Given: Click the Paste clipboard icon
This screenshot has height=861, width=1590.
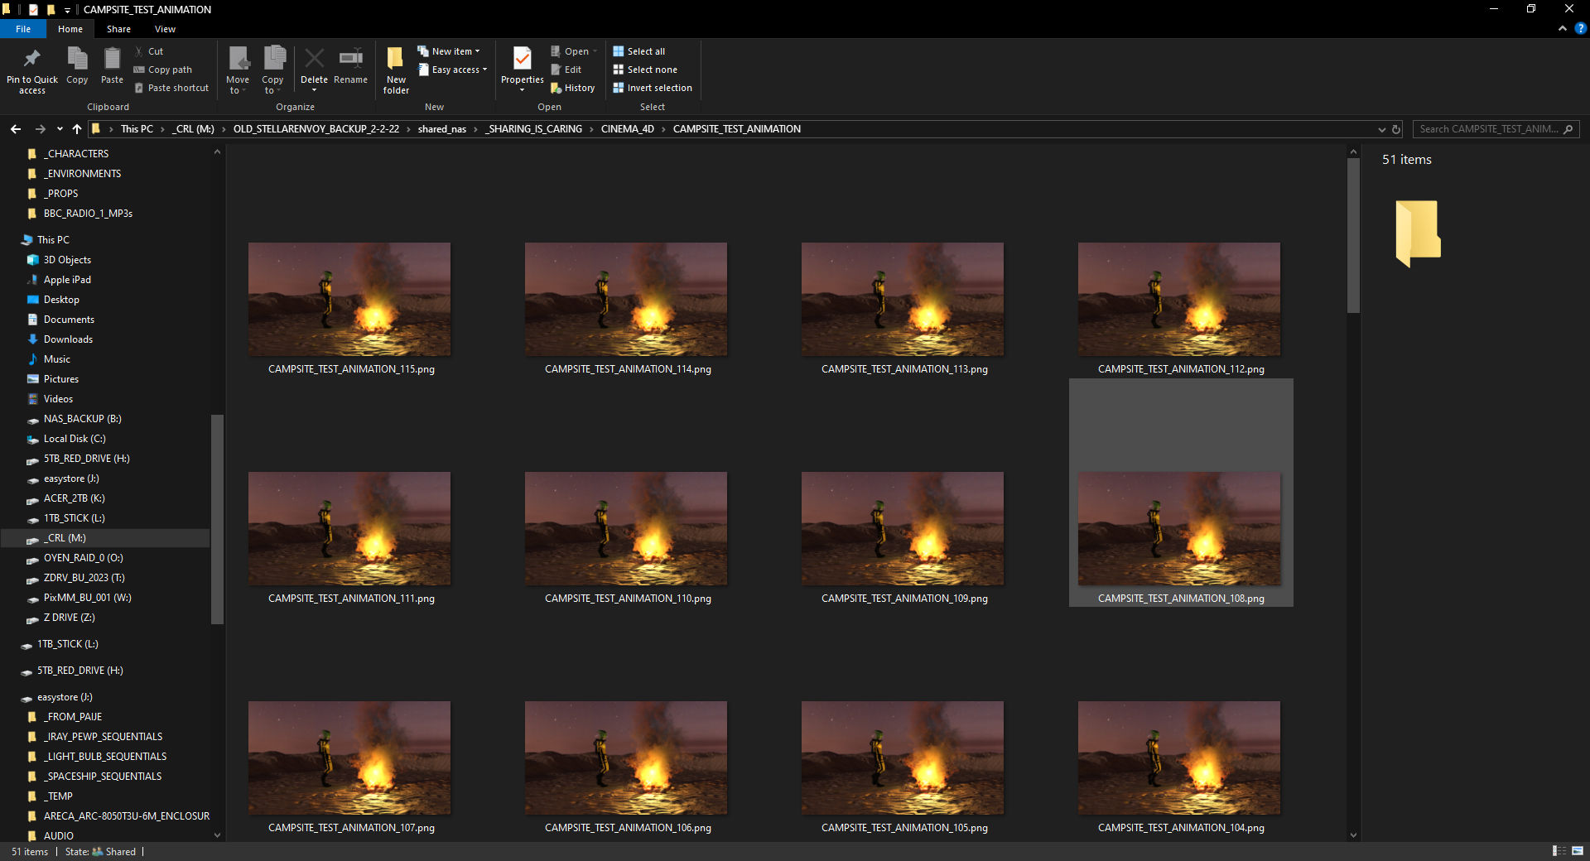Looking at the screenshot, I should coord(112,59).
